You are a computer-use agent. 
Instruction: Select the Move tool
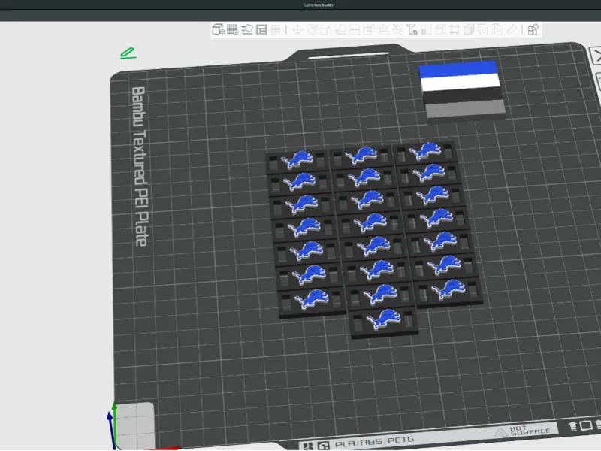(297, 29)
